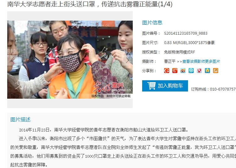The width and height of the screenshot is (236, 168).
Task: Click the 图片描述 heading
Action: pos(20,120)
